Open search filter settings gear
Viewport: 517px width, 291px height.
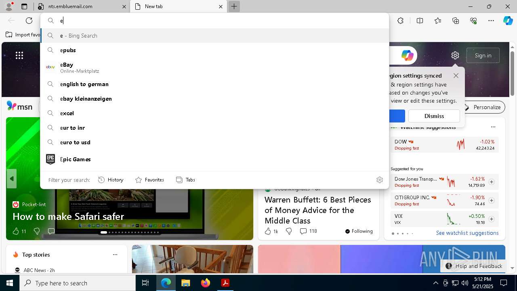[x=380, y=180]
